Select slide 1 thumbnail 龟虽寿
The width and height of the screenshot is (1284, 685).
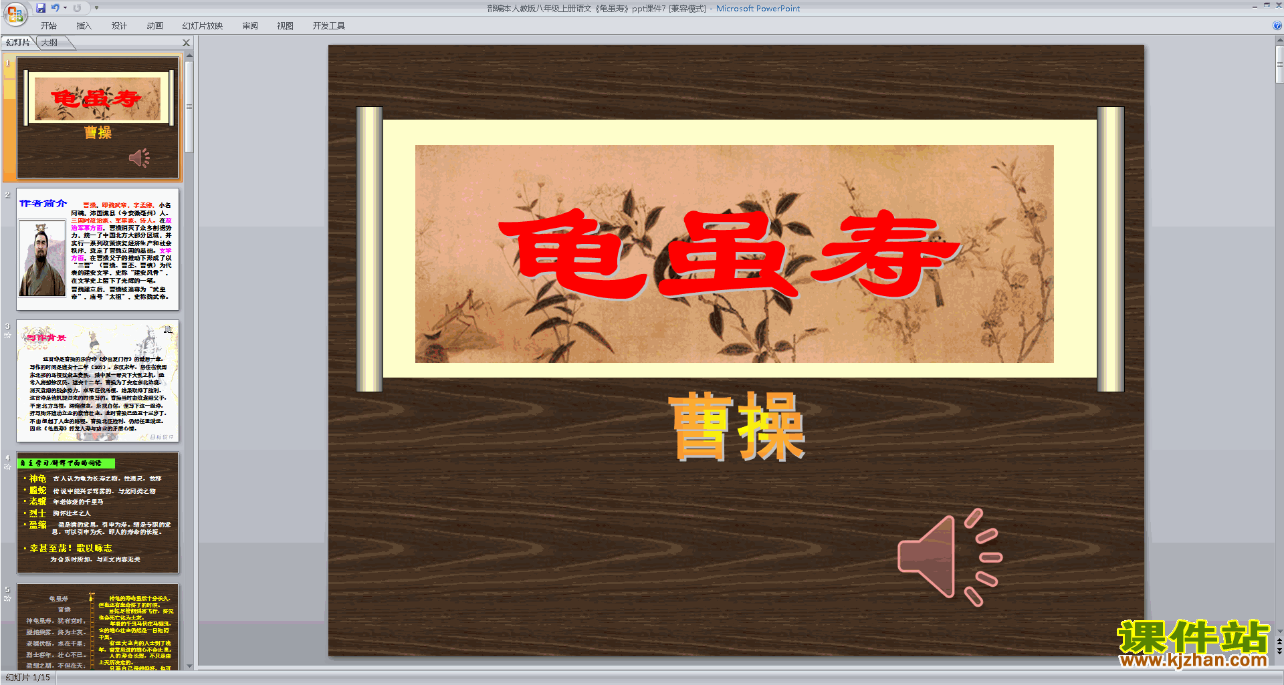98,118
